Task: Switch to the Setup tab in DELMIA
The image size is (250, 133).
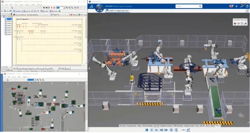Action: coord(139,126)
